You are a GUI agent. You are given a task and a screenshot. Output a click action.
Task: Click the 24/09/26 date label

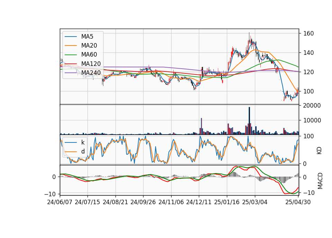click(x=143, y=202)
